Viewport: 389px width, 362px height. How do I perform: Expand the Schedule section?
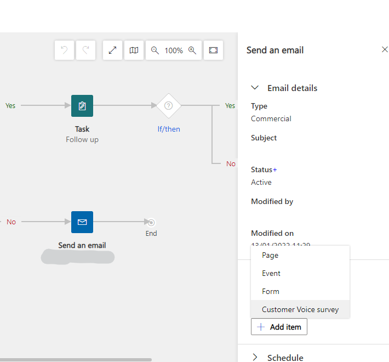[x=255, y=357]
